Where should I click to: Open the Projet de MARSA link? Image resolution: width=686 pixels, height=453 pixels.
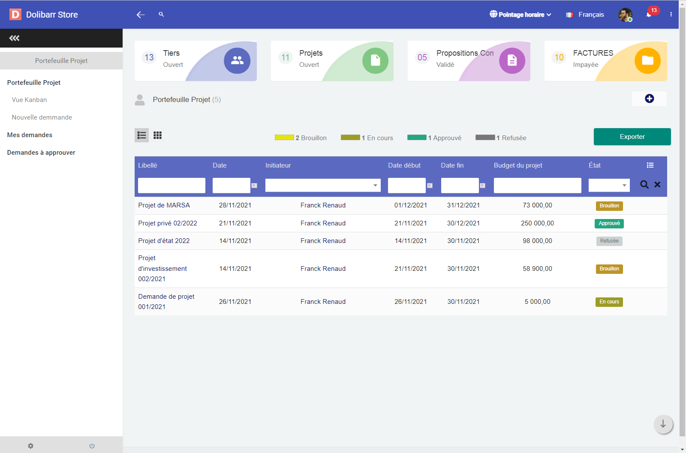(x=164, y=205)
